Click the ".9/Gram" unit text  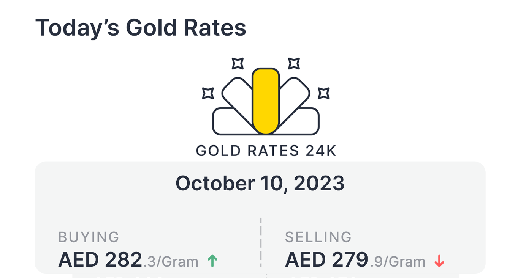click(x=397, y=262)
